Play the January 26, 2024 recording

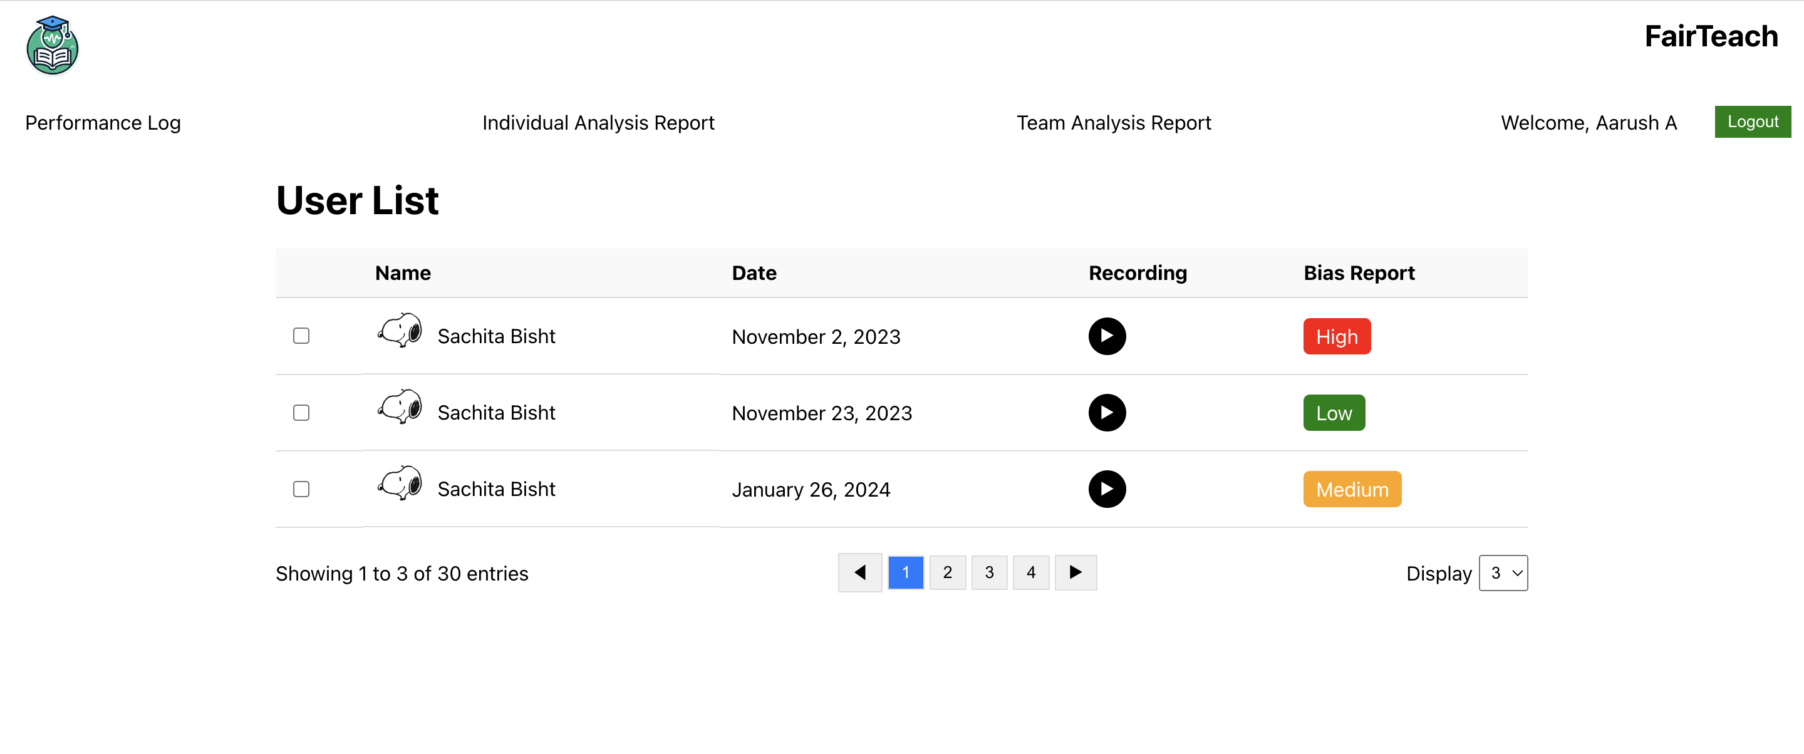[1106, 489]
